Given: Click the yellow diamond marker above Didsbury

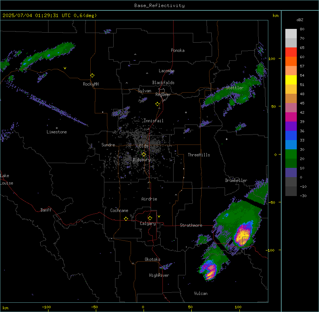Looking at the screenshot, I should tap(144, 154).
